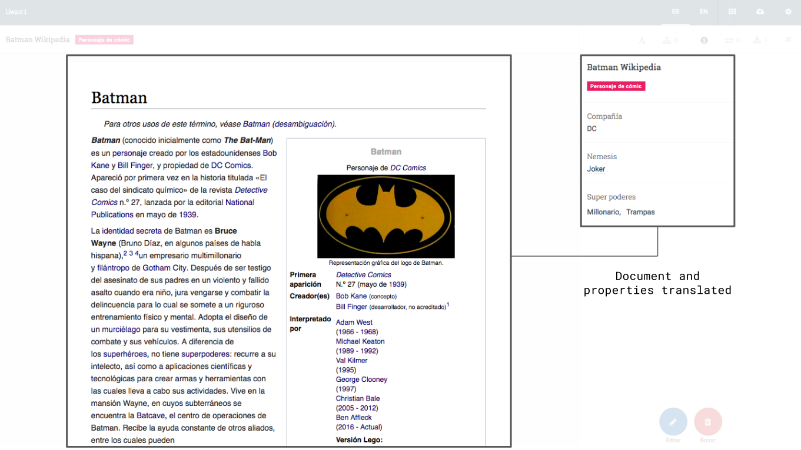Open infobox 'Detective Comics' link
This screenshot has width=801, height=450.
[x=364, y=275]
